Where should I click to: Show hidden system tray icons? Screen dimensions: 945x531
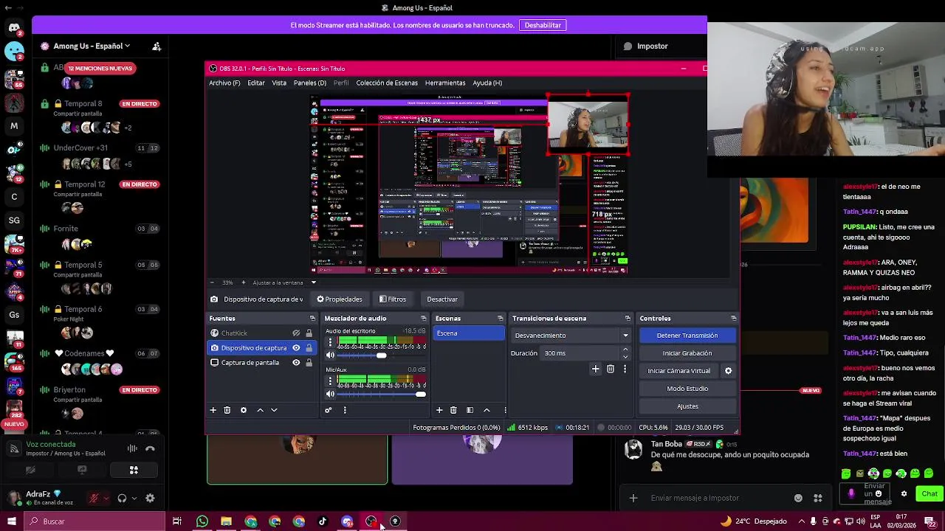[801, 521]
